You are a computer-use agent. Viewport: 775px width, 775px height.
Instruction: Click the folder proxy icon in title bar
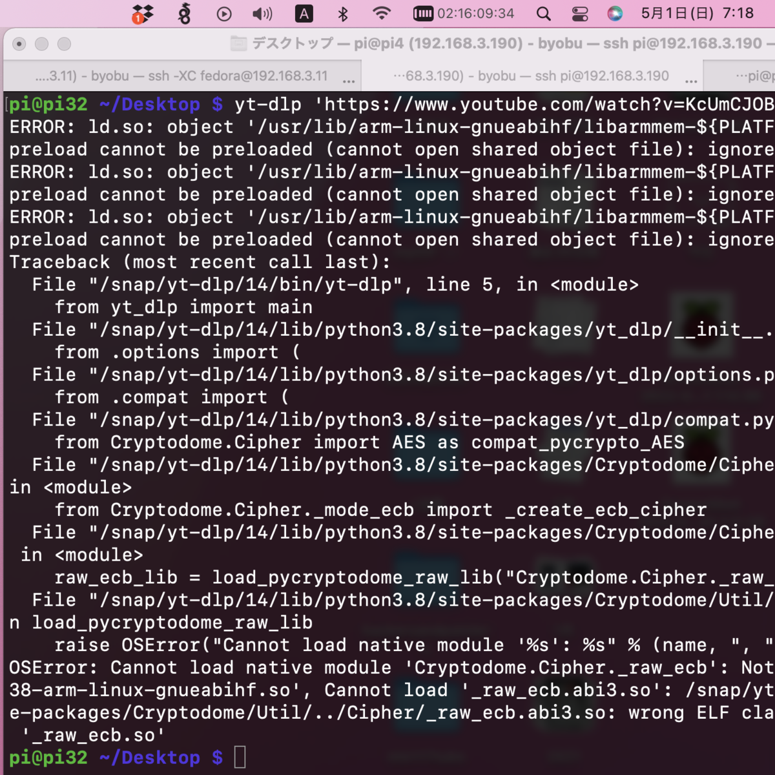(x=238, y=43)
